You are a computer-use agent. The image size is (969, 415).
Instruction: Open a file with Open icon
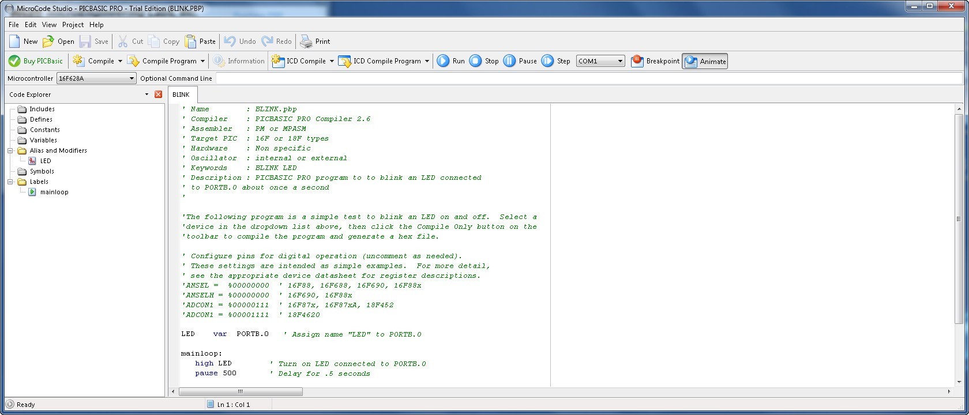coord(48,41)
